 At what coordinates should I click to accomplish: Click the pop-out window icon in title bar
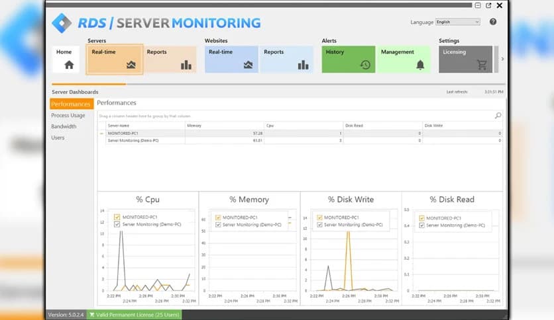[x=488, y=5]
